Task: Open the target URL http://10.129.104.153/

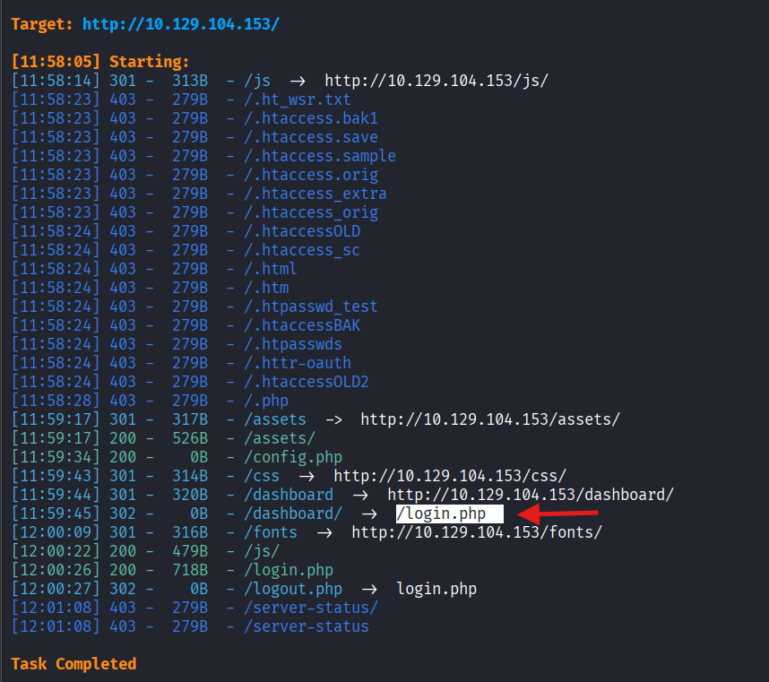Action: 180,23
